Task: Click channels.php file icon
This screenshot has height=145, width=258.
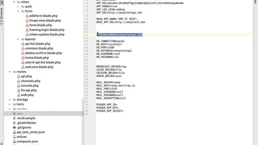Action: pyautogui.click(x=19, y=81)
